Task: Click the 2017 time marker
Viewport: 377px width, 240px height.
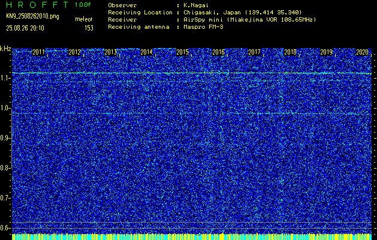Action: coord(254,52)
